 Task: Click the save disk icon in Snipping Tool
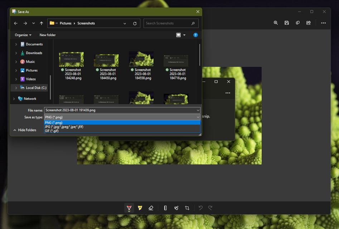(287, 23)
